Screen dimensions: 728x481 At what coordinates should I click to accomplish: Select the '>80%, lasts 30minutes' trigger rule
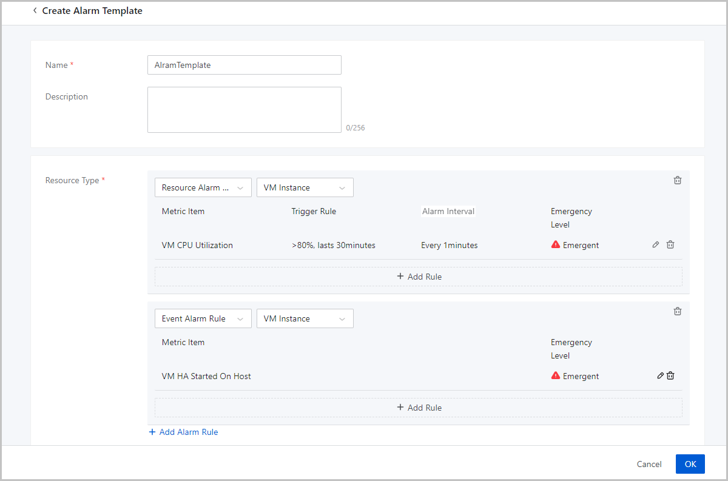[x=334, y=245]
